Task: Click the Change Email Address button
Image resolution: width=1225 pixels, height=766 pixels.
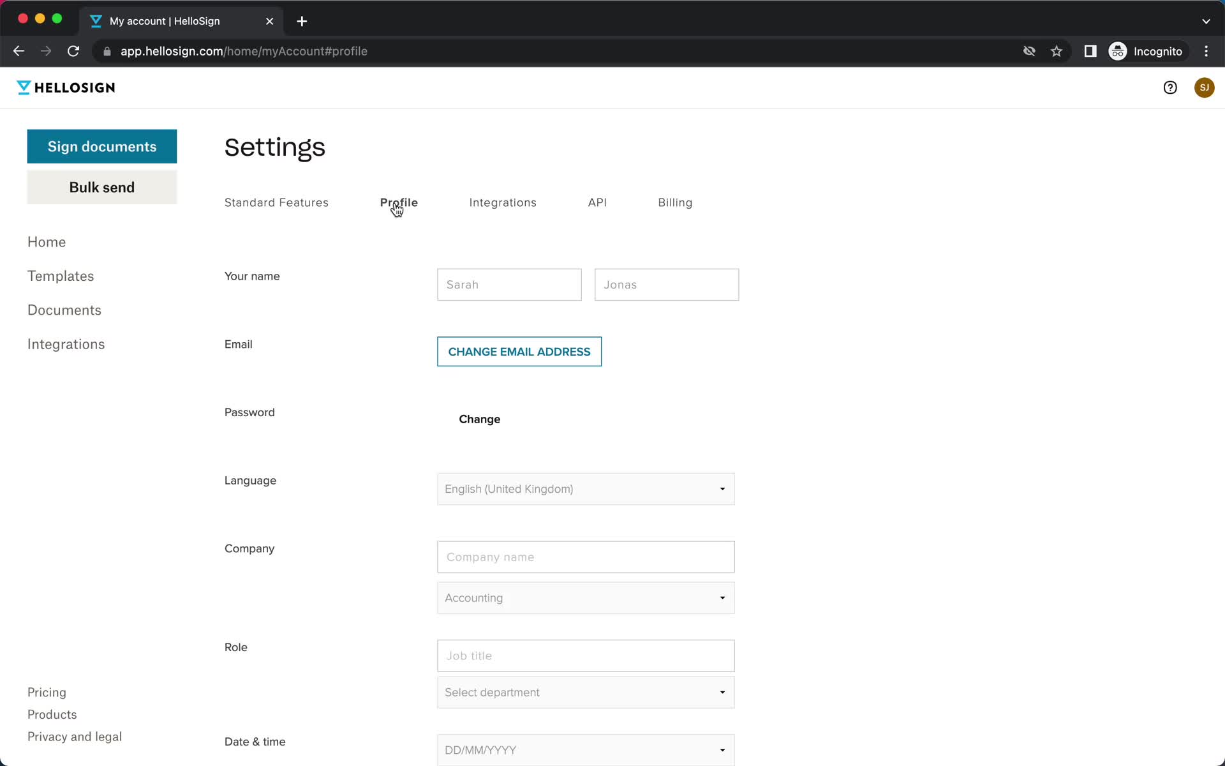Action: [x=519, y=351]
